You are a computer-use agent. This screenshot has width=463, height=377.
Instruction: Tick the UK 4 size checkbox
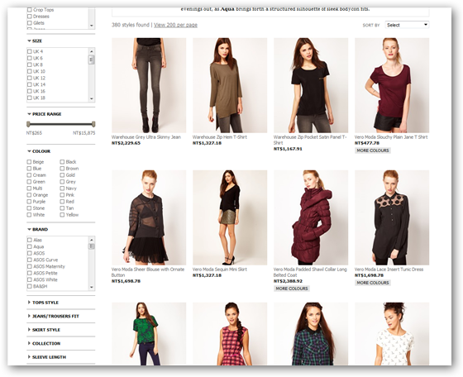pyautogui.click(x=29, y=51)
